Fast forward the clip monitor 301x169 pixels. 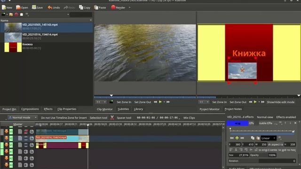(x=168, y=102)
